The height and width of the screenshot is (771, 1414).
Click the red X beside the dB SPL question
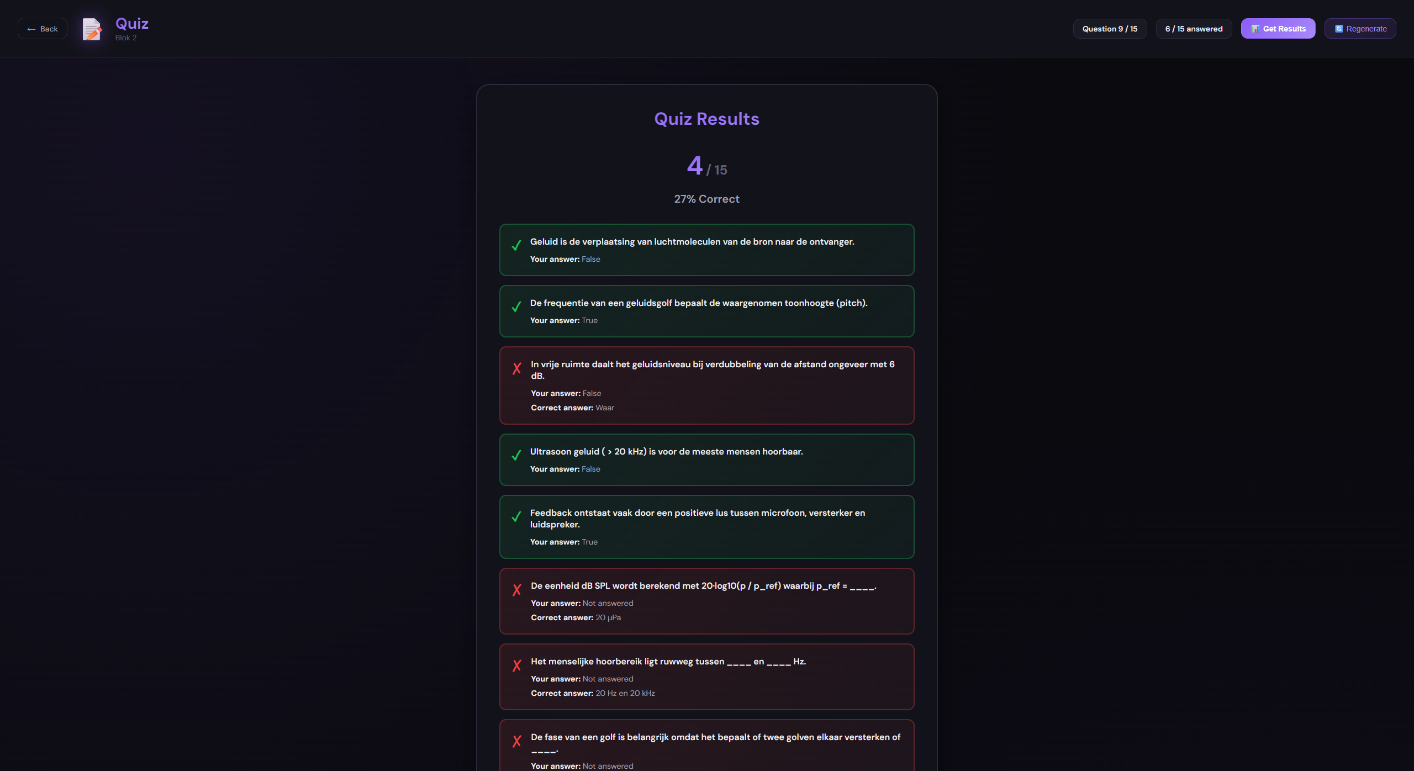[x=517, y=590]
